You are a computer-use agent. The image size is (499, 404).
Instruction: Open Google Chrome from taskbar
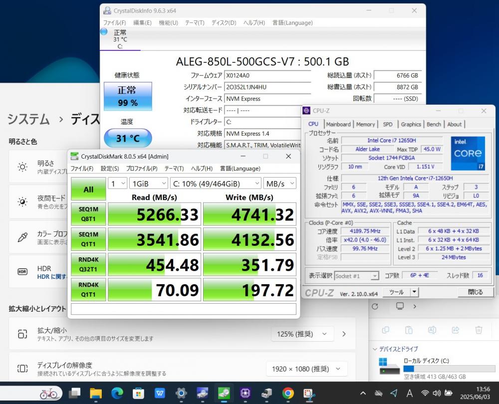tap(288, 394)
